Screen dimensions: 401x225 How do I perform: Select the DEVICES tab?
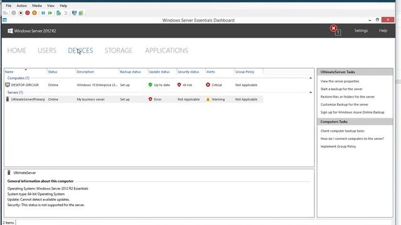(x=80, y=51)
